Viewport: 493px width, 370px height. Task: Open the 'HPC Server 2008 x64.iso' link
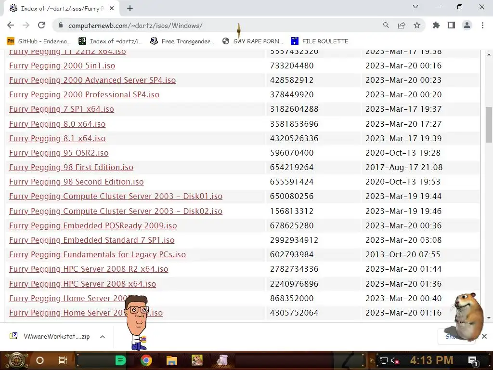[x=82, y=284]
